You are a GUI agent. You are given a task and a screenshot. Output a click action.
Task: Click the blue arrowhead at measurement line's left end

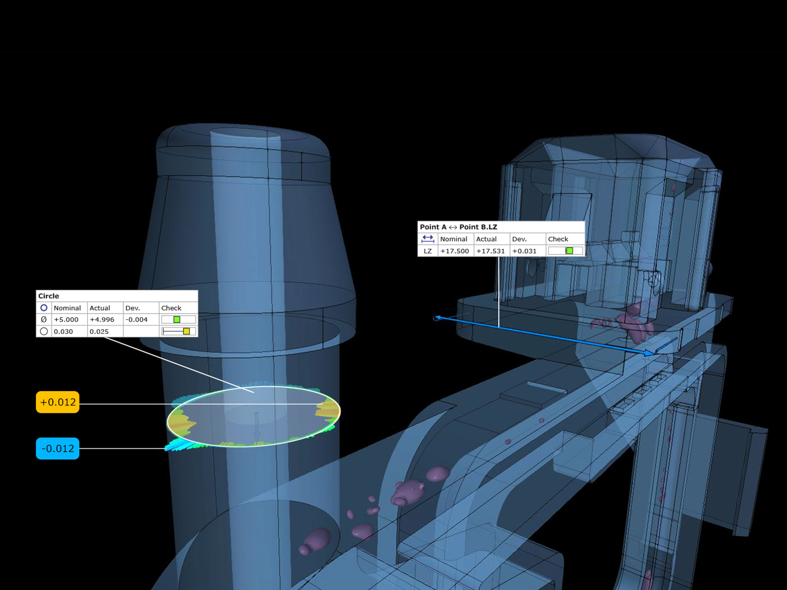pyautogui.click(x=438, y=318)
